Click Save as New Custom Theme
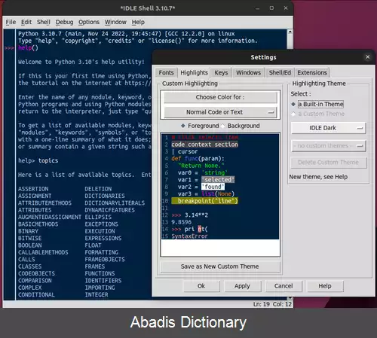Screen dimensions: 377x338 coord(220,266)
